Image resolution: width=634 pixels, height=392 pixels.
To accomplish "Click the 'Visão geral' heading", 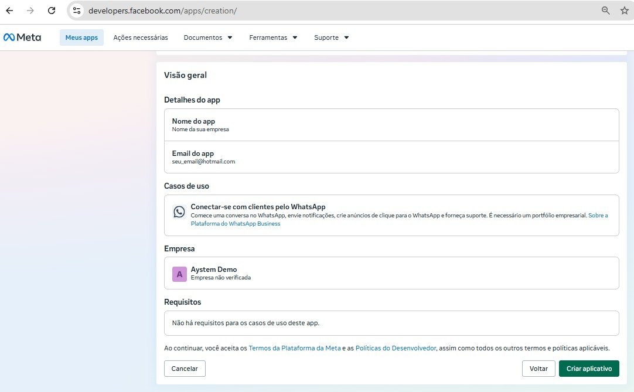I will pos(185,75).
